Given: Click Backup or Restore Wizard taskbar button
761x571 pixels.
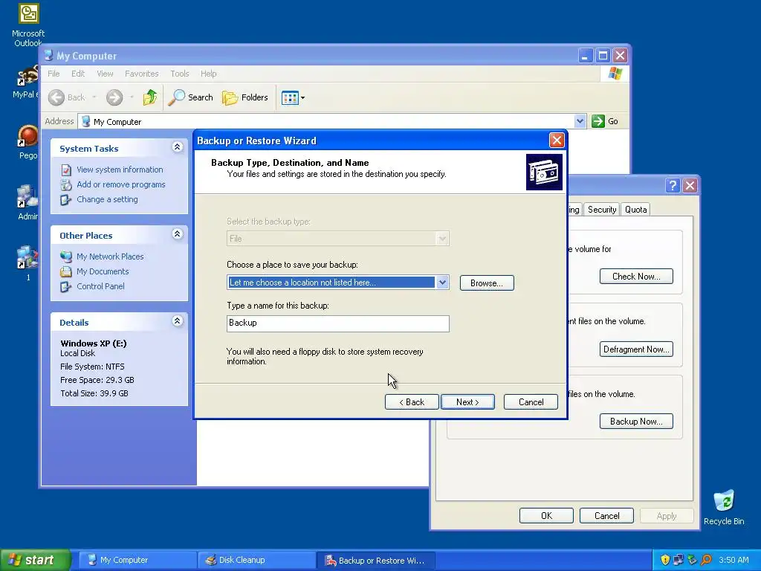Looking at the screenshot, I should (375, 561).
